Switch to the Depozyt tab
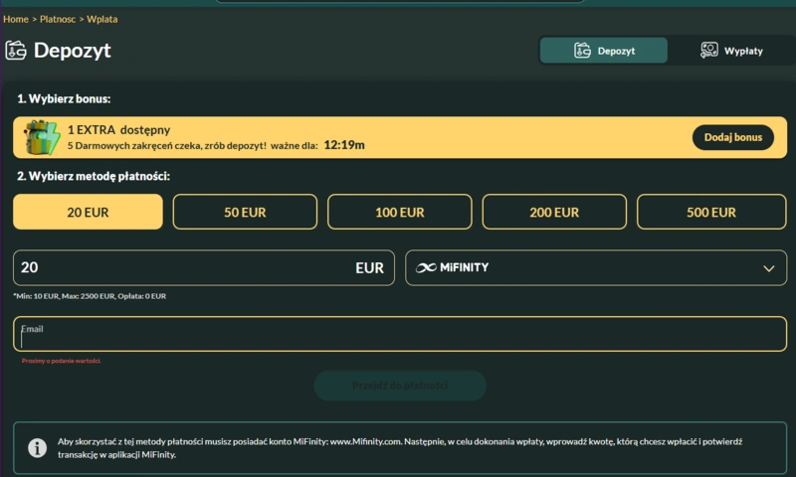796x477 pixels. tap(604, 51)
